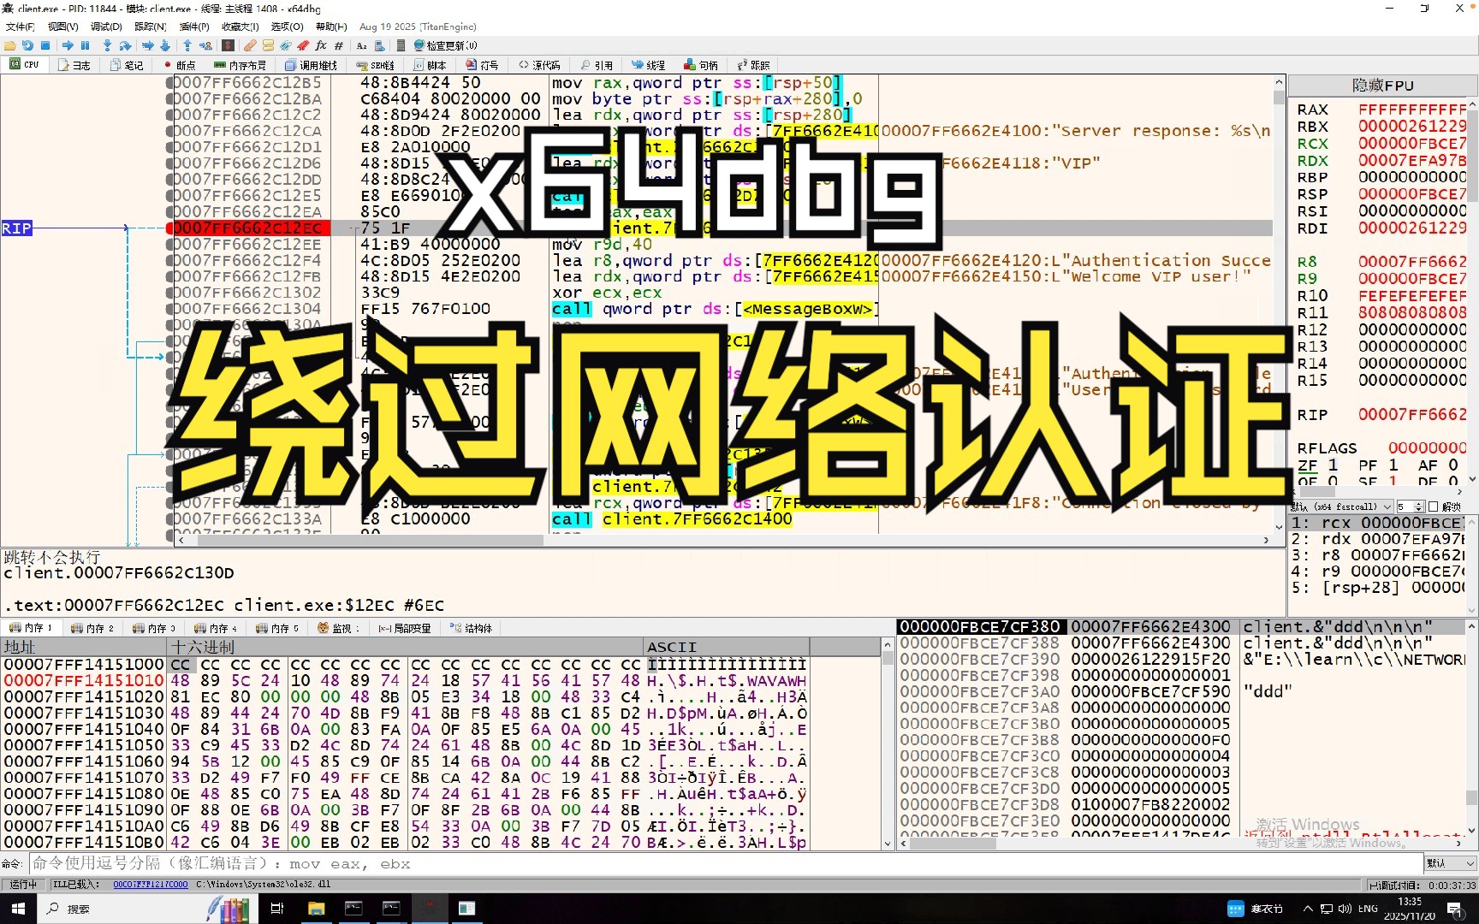Open the 调试(D) menu
1479x924 pixels.
[106, 27]
